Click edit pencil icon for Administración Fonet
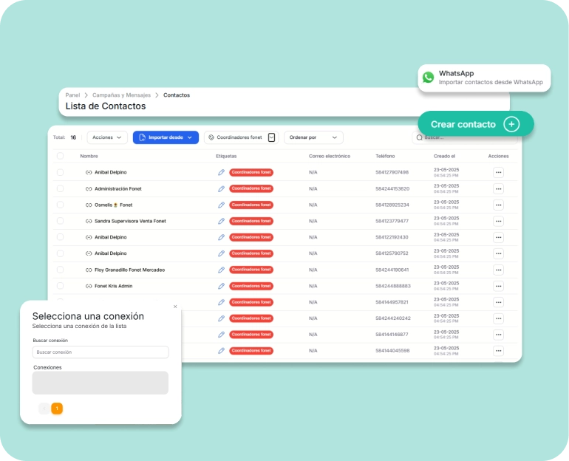The width and height of the screenshot is (569, 461). 221,188
